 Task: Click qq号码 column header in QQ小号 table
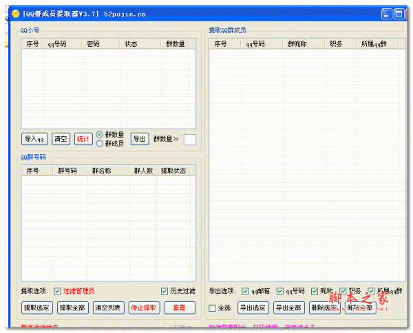click(62, 44)
